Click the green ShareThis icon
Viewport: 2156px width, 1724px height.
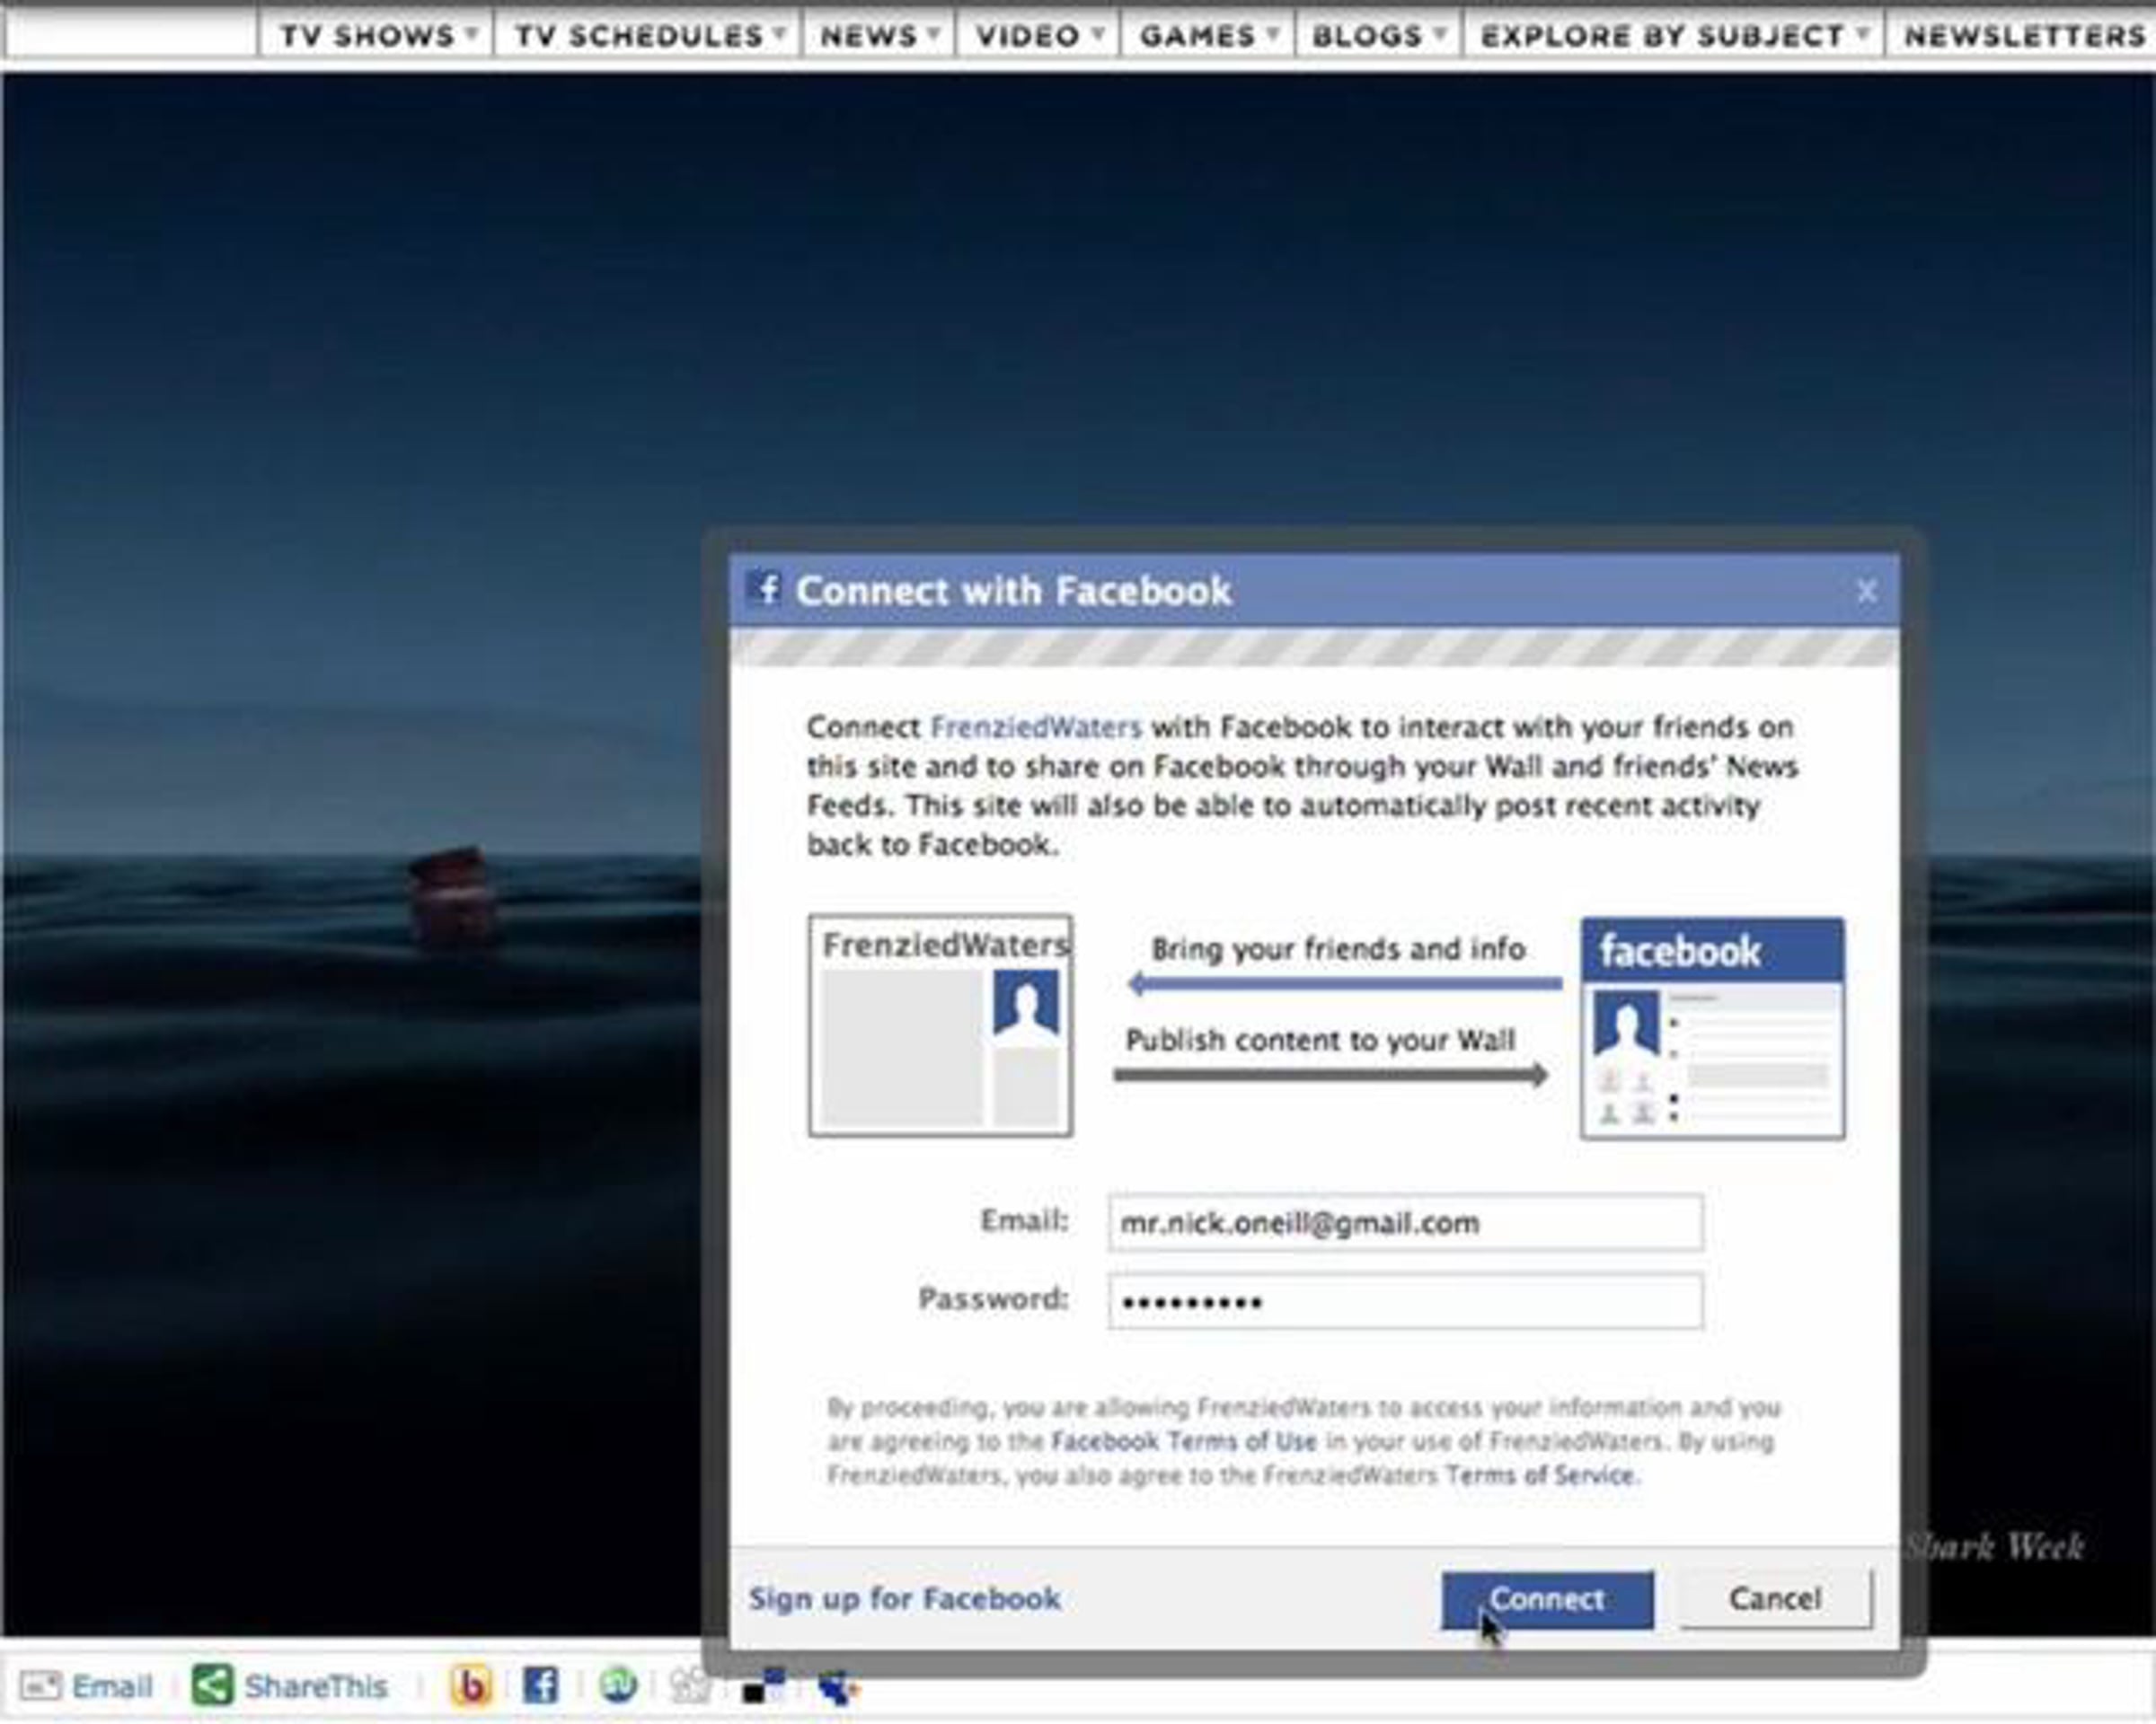pyautogui.click(x=212, y=1687)
